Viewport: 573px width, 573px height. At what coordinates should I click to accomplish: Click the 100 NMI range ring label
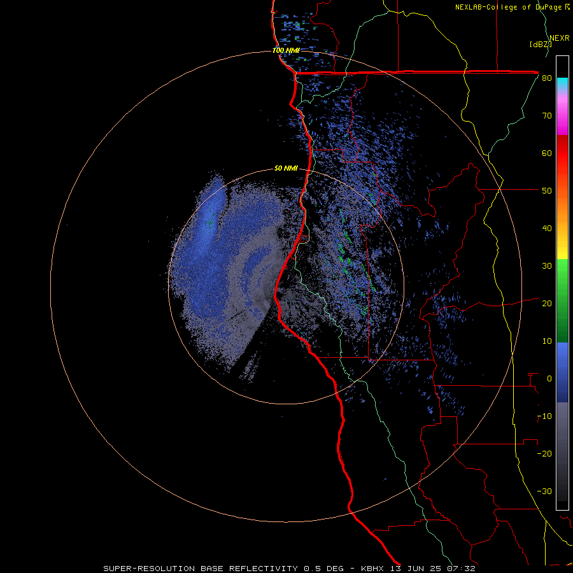tap(286, 50)
